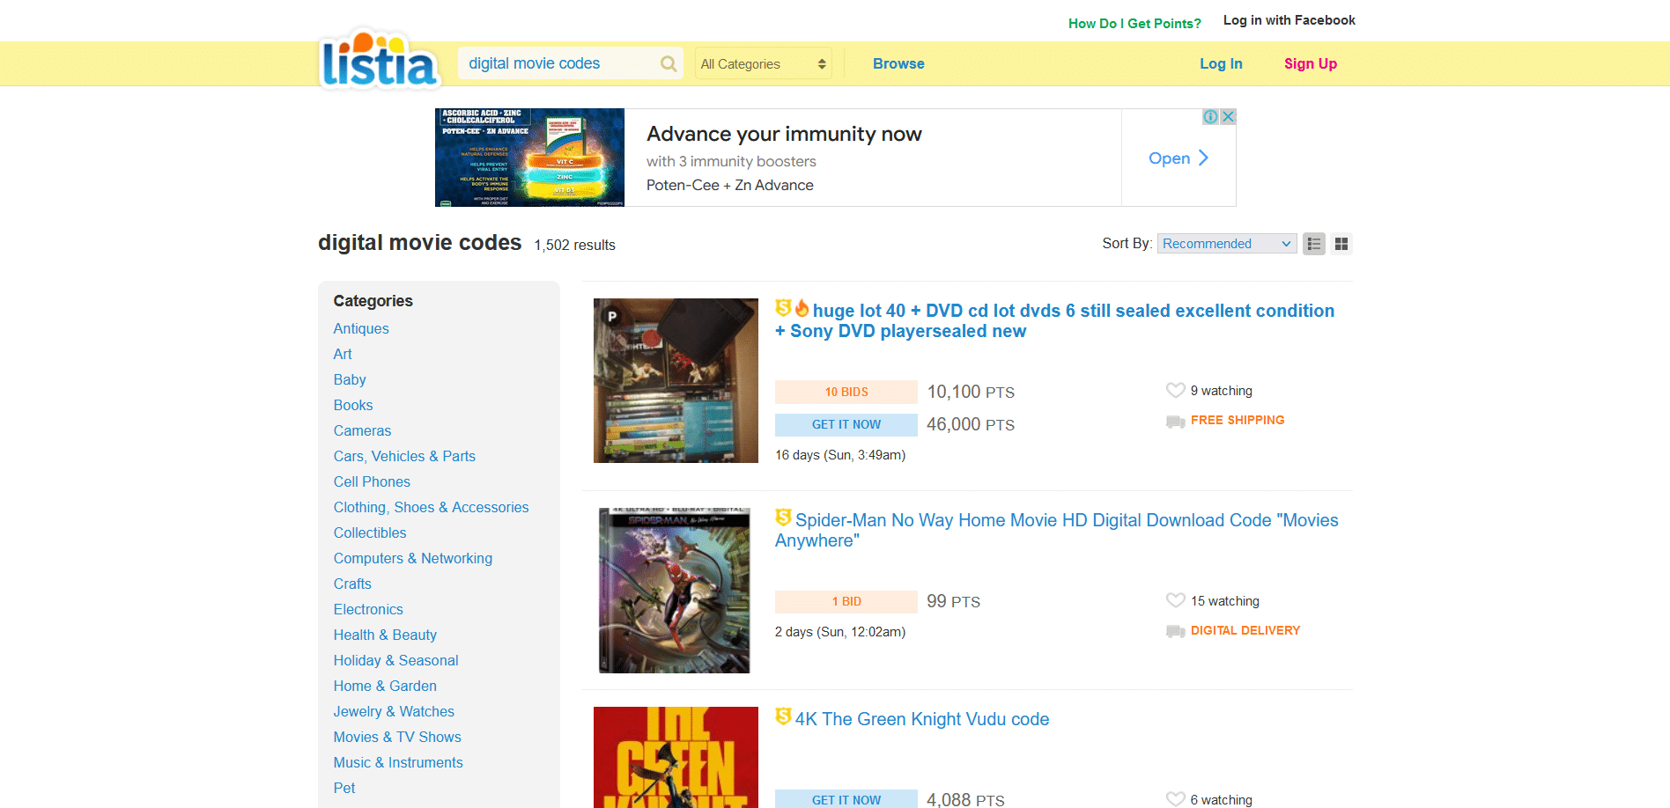This screenshot has height=808, width=1670.
Task: Close the ad with X icon
Action: pyautogui.click(x=1228, y=116)
